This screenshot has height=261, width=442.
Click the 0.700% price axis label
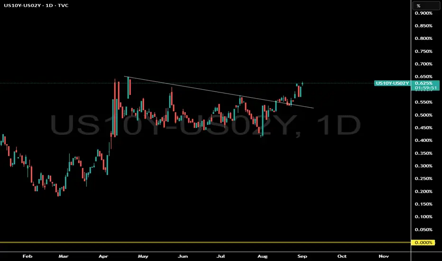(424, 64)
